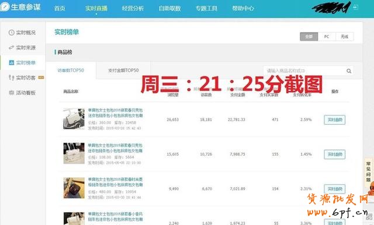Click the search magnifier icon

349,71
